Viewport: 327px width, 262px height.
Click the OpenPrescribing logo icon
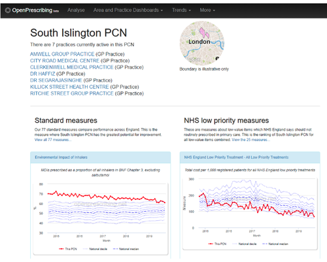[x=8, y=10]
